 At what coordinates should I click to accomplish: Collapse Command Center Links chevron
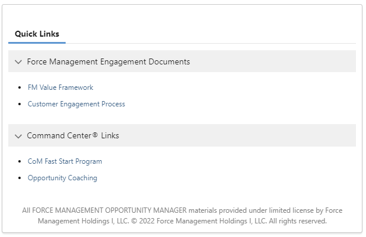[18, 136]
